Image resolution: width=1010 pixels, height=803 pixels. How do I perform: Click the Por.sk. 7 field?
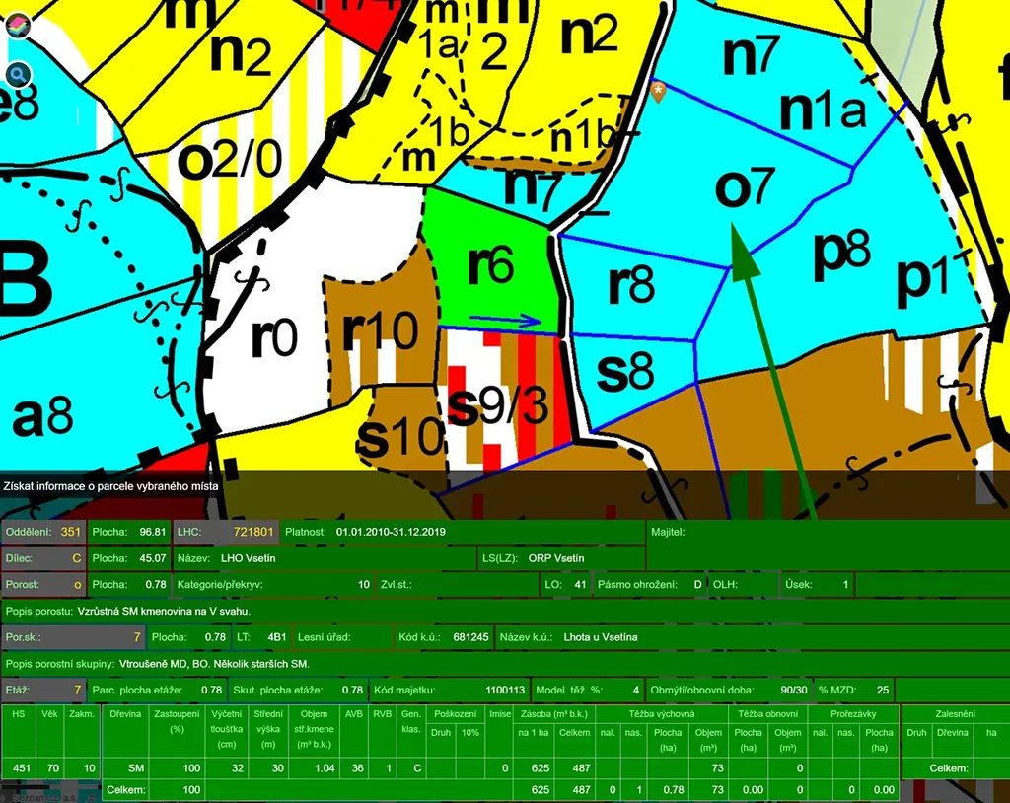(74, 637)
